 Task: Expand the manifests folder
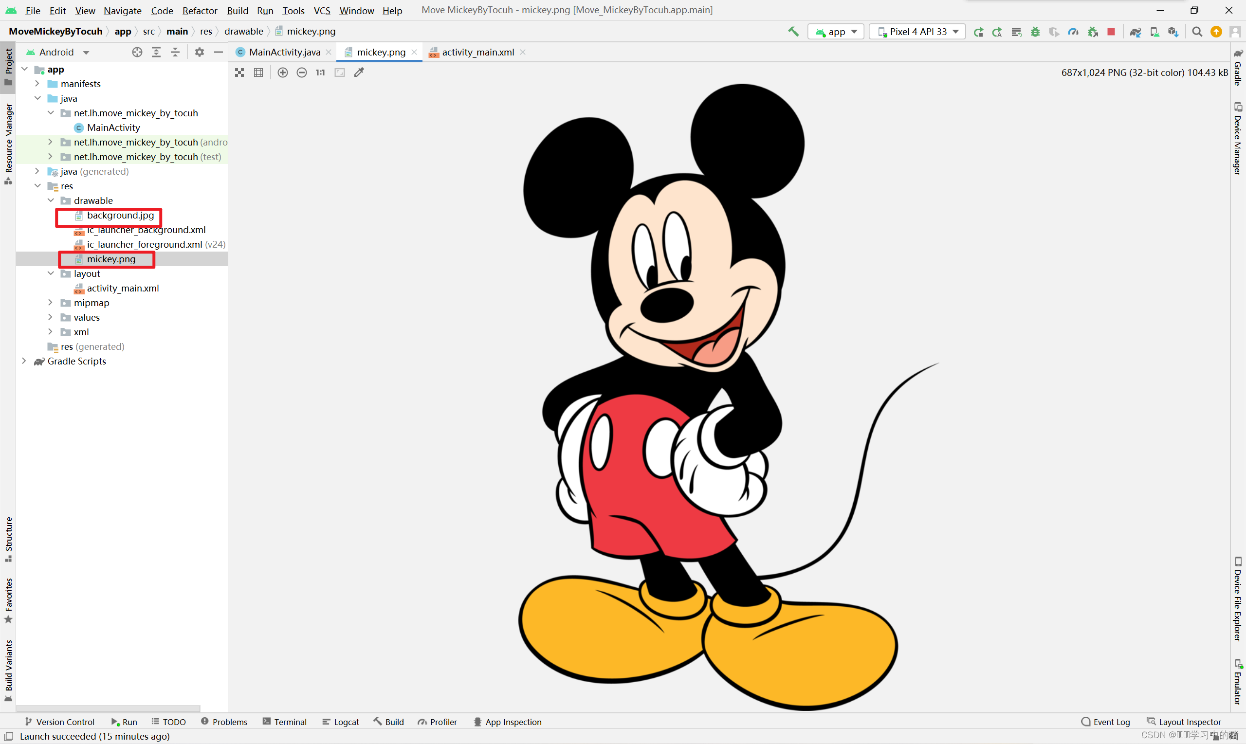point(37,84)
